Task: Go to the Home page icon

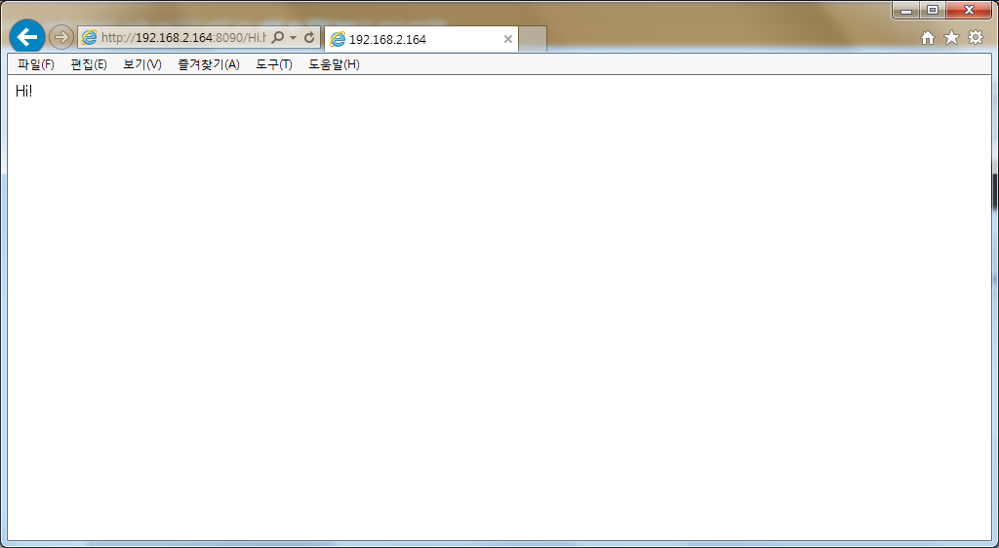Action: (x=928, y=38)
